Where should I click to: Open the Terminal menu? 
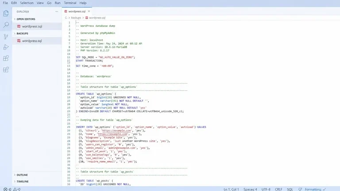tap(70, 3)
